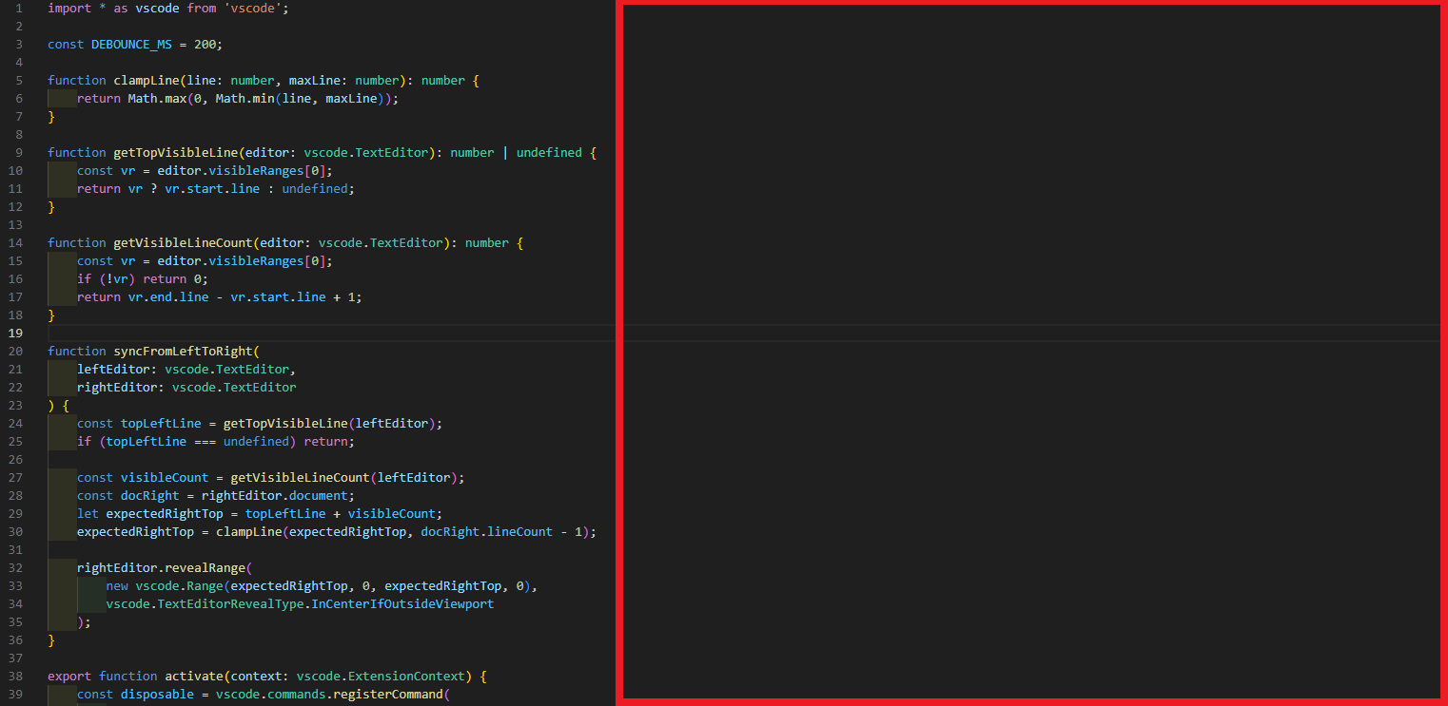
Task: Click docRight in its const declaration
Action: coord(150,496)
